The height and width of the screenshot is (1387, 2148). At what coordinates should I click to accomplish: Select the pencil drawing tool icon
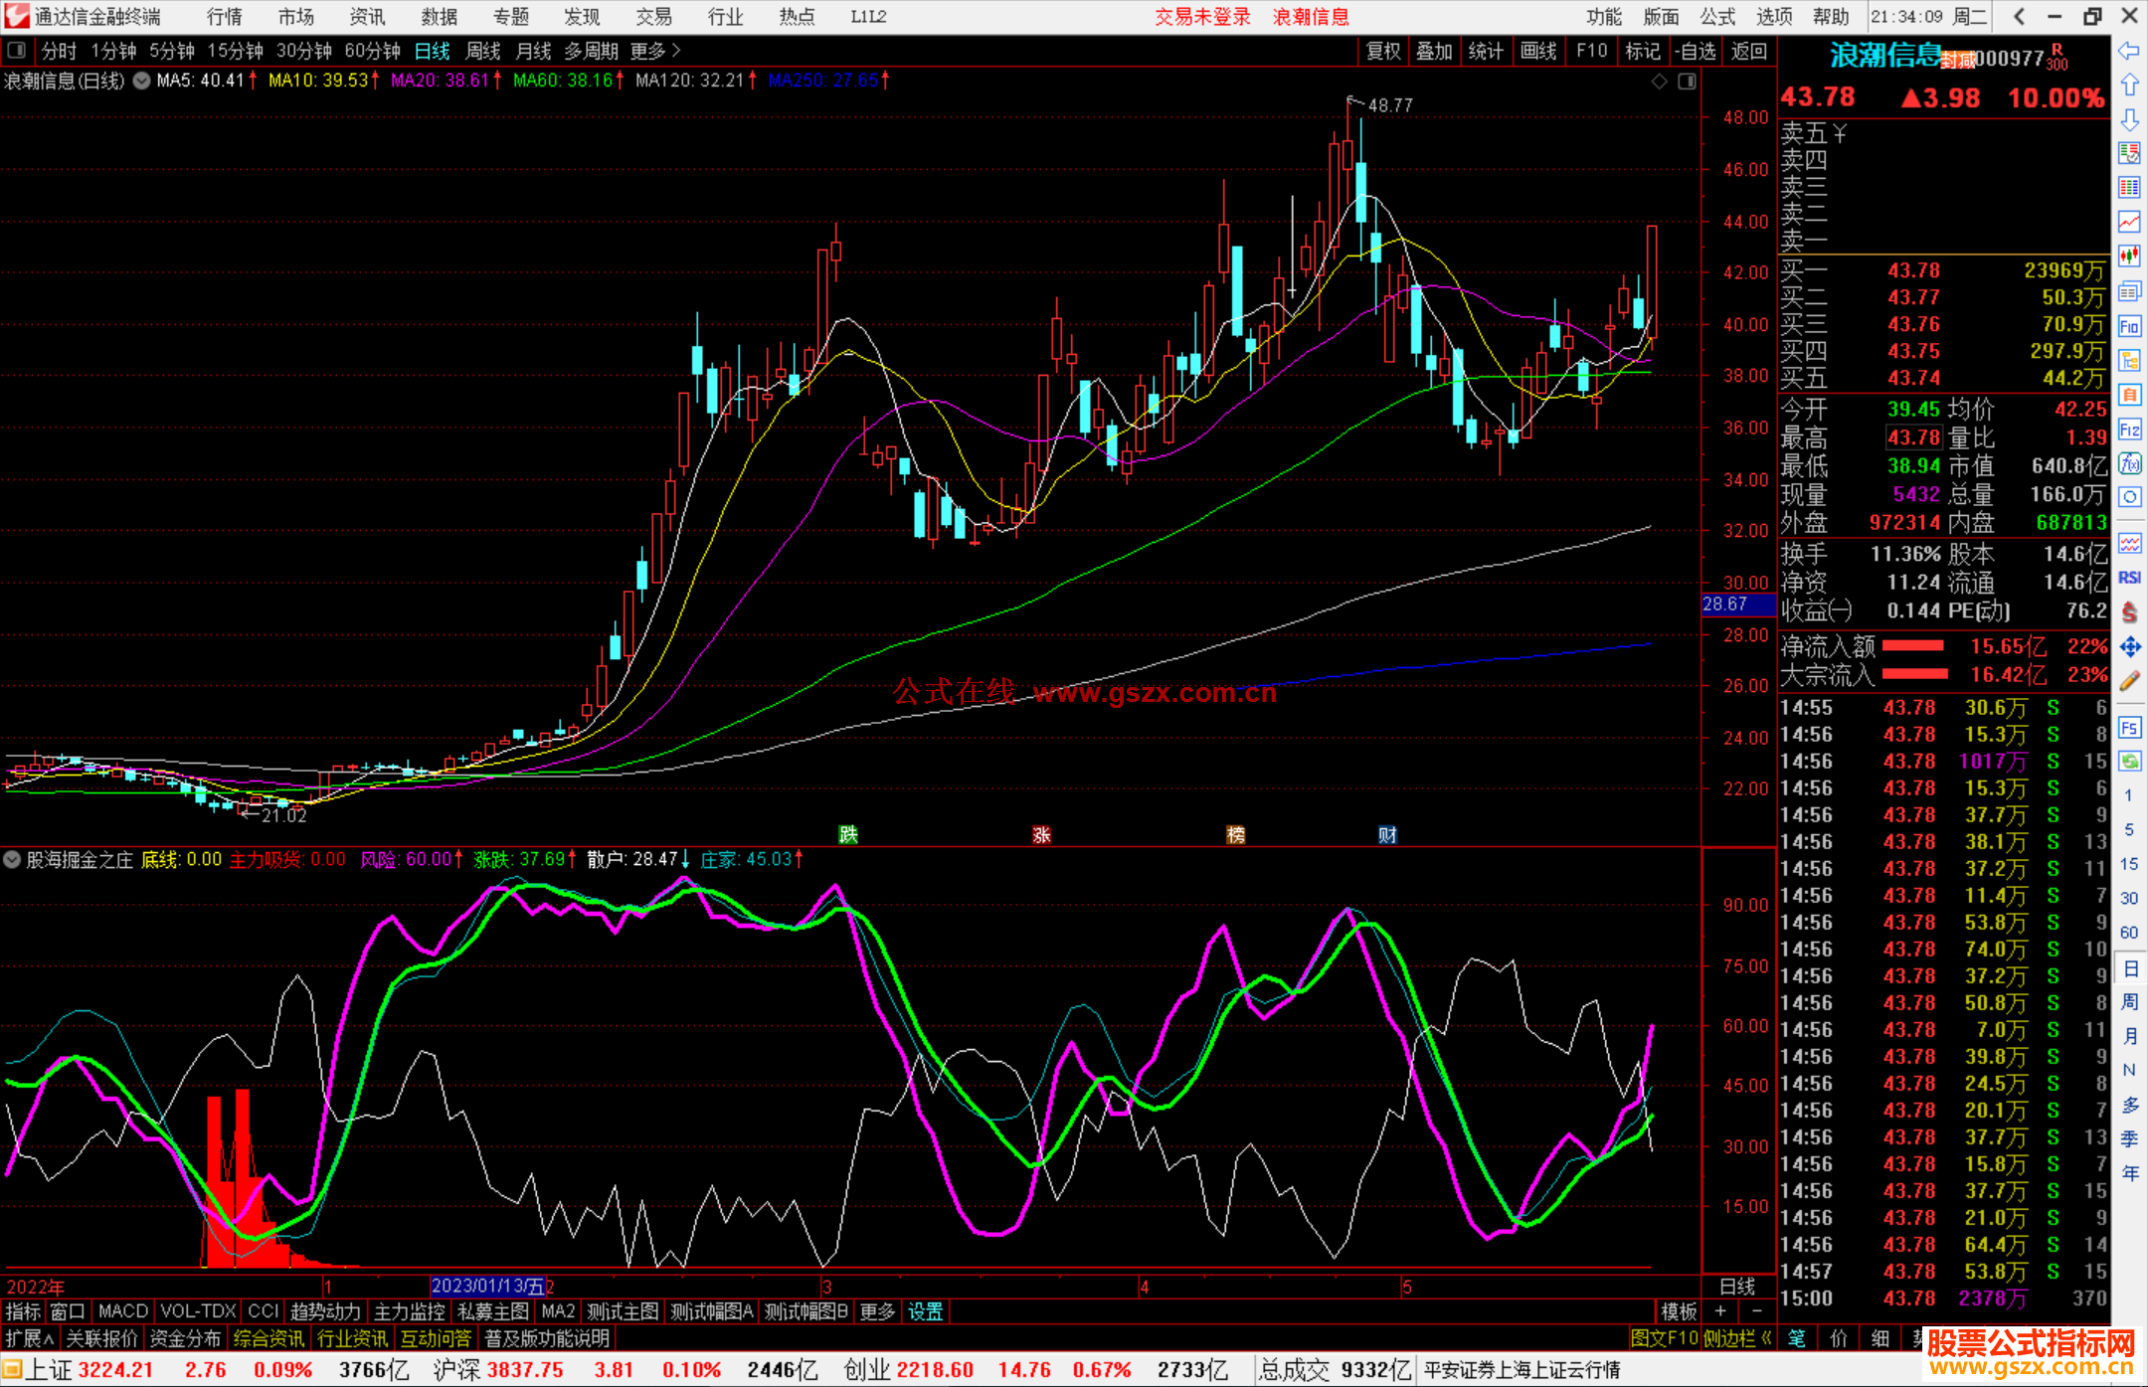coord(2129,681)
